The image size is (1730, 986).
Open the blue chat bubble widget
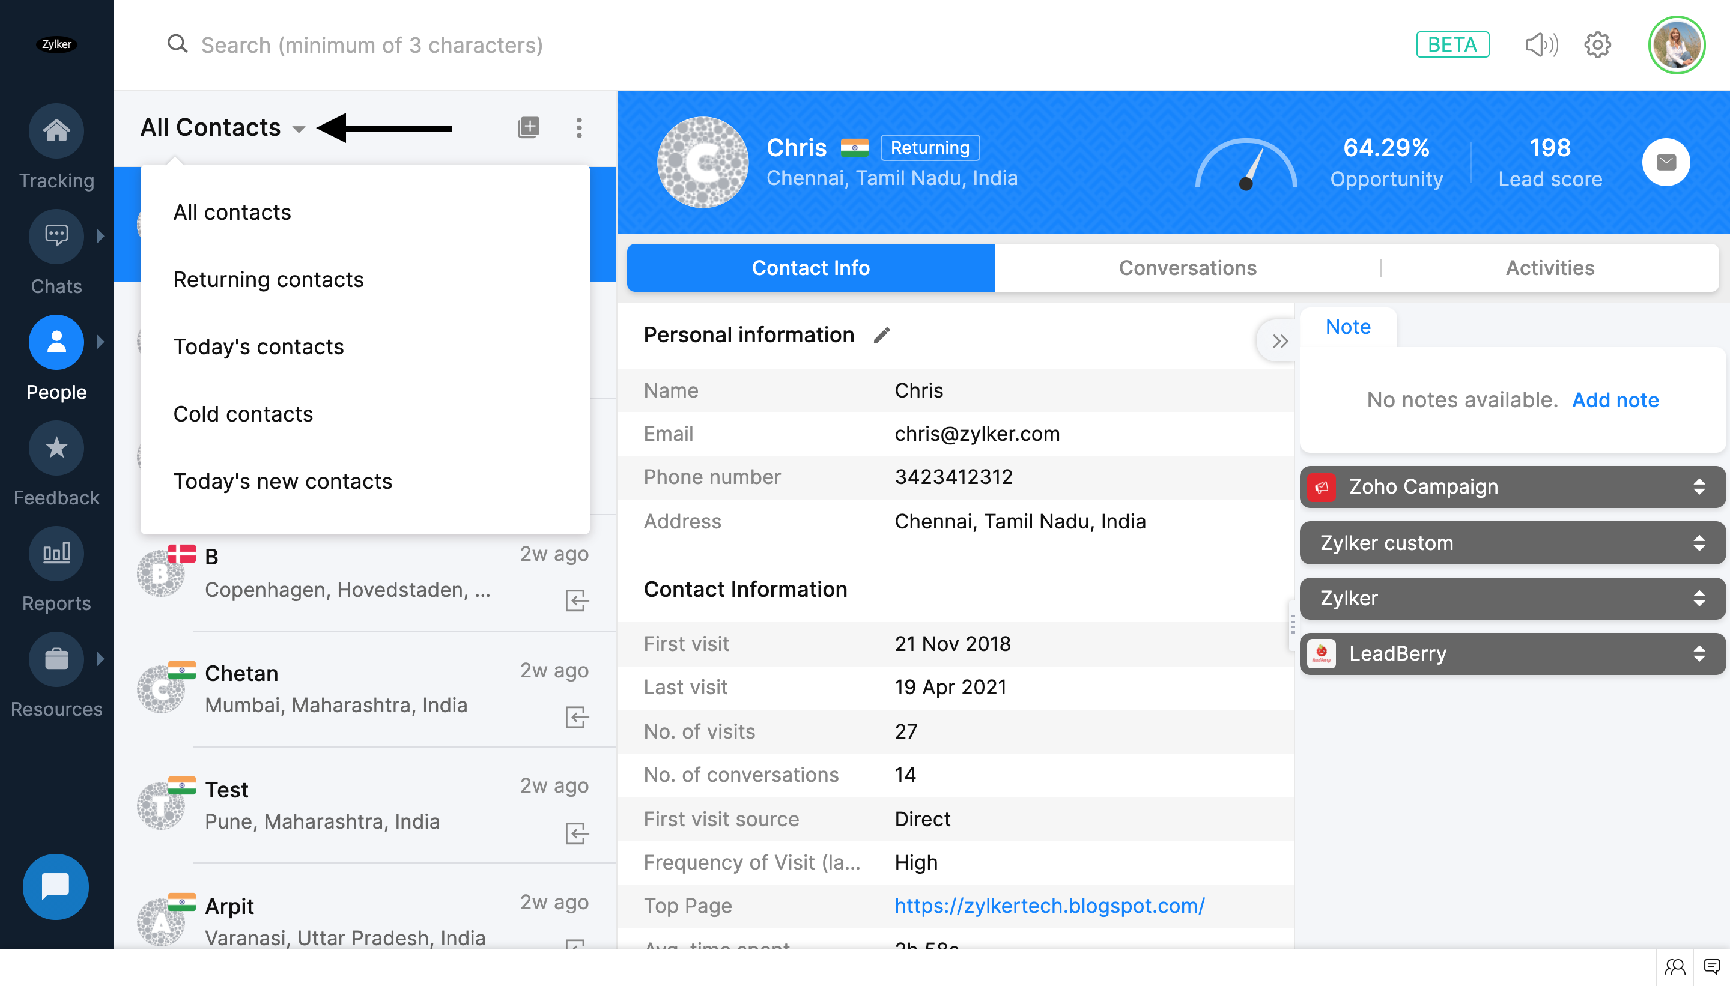pyautogui.click(x=55, y=886)
